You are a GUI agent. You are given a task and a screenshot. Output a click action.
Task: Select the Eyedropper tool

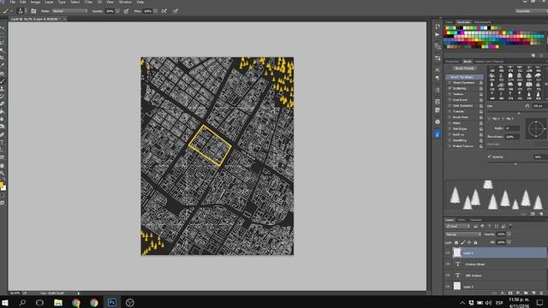(x=3, y=66)
